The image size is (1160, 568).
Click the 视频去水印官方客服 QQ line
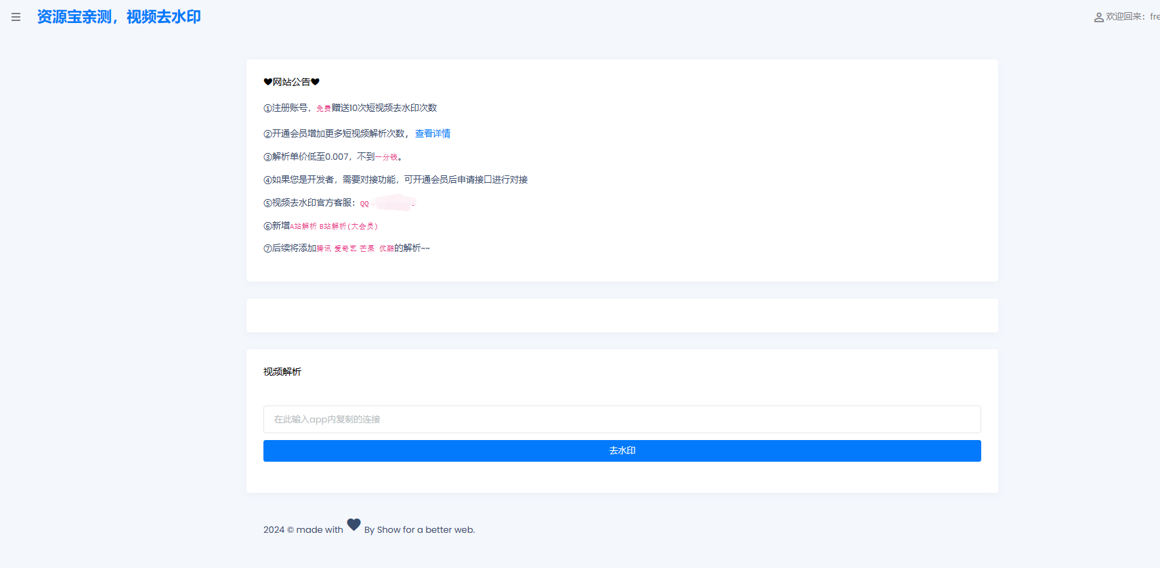339,202
